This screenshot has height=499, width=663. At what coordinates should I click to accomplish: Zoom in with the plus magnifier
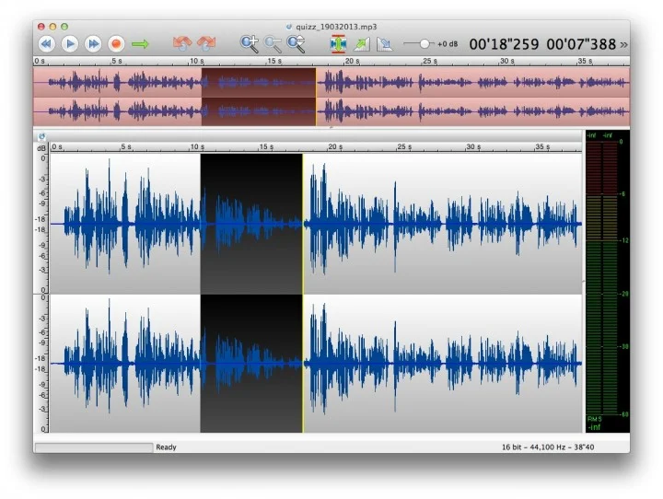[x=249, y=43]
